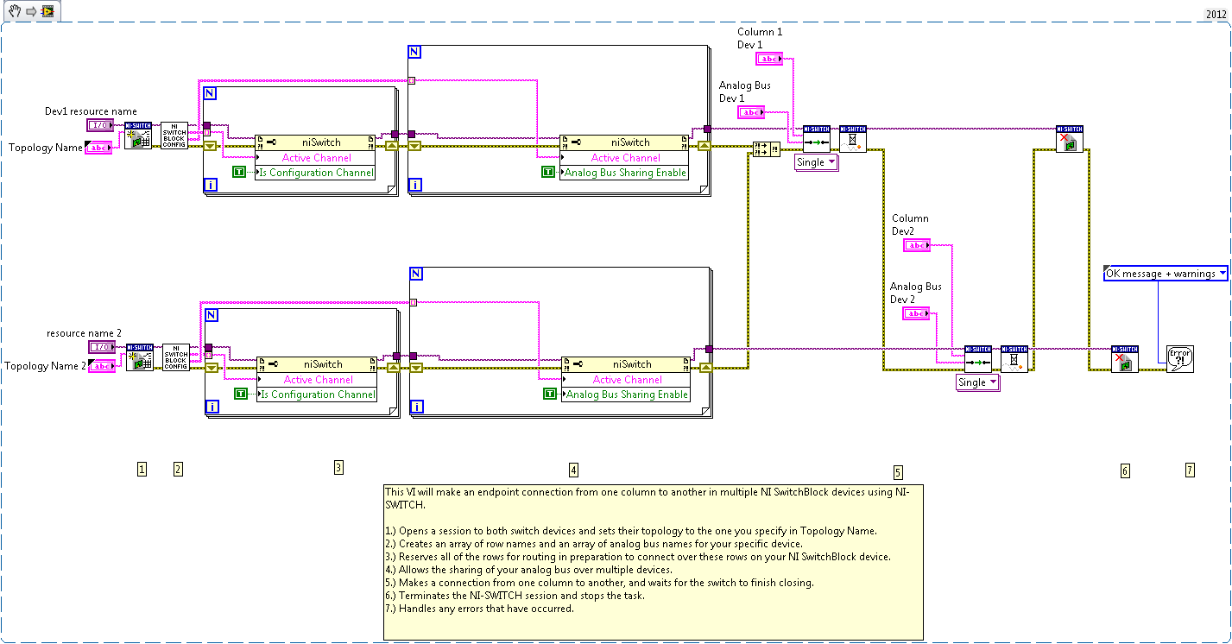Open the lower NI Switch Block Config subVI
1232x644 pixels.
tap(176, 357)
